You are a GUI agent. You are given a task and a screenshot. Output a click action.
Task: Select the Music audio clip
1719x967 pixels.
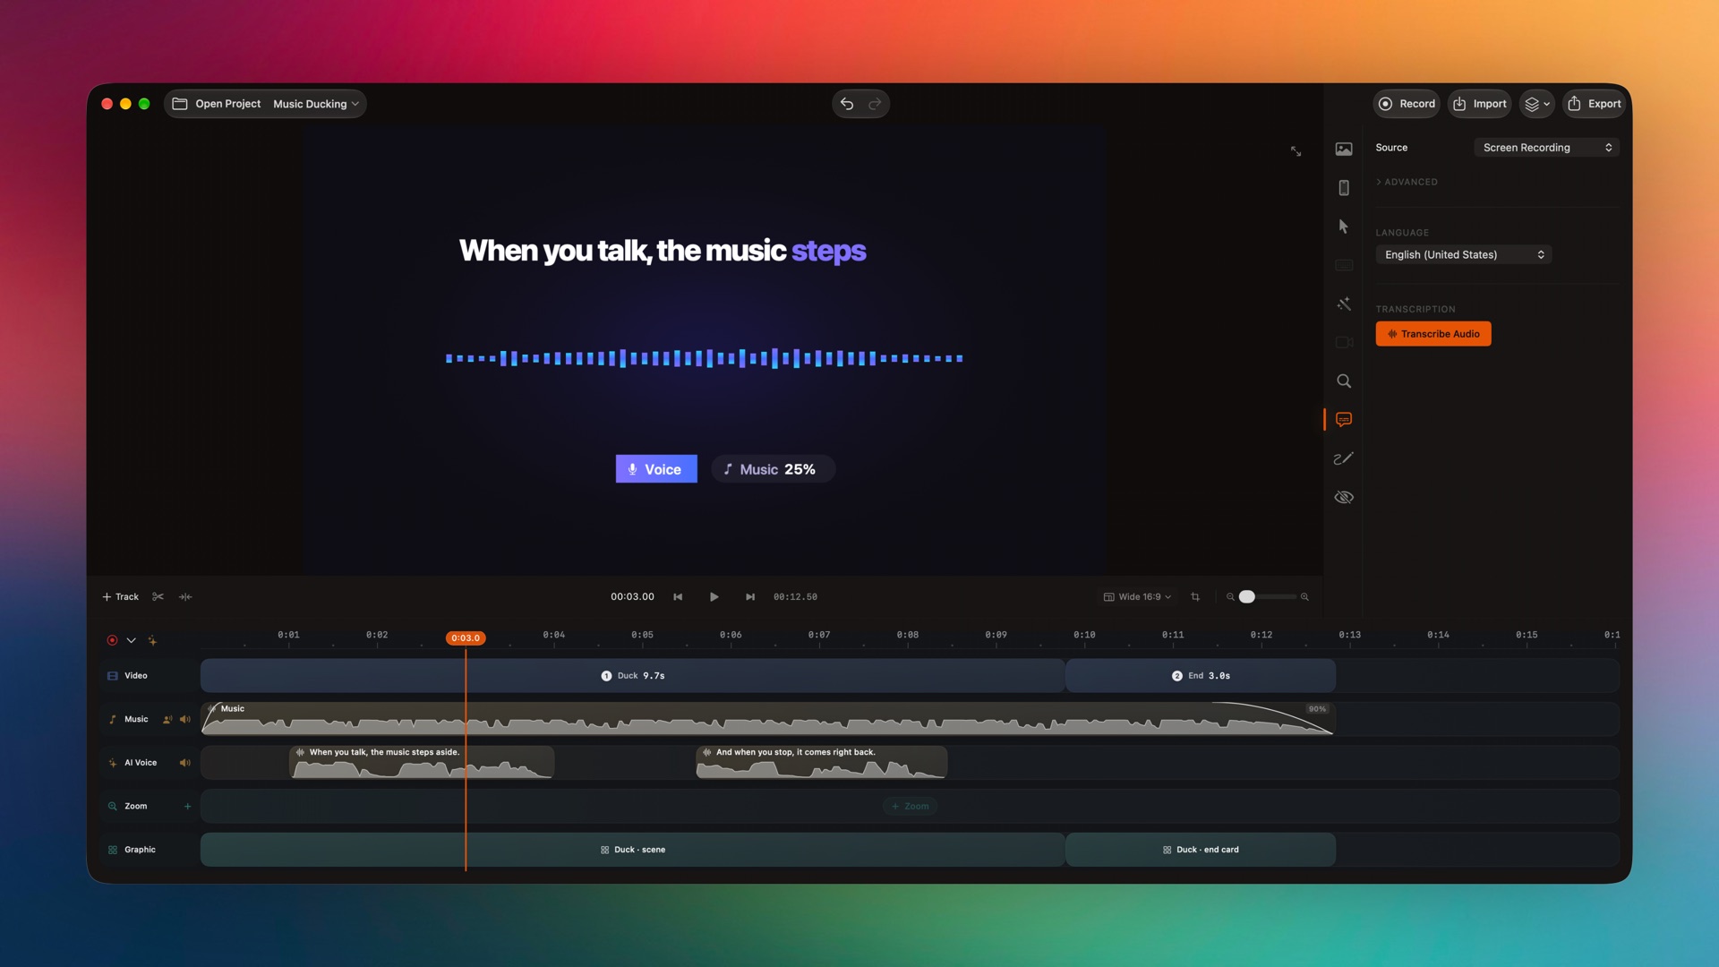coord(768,719)
